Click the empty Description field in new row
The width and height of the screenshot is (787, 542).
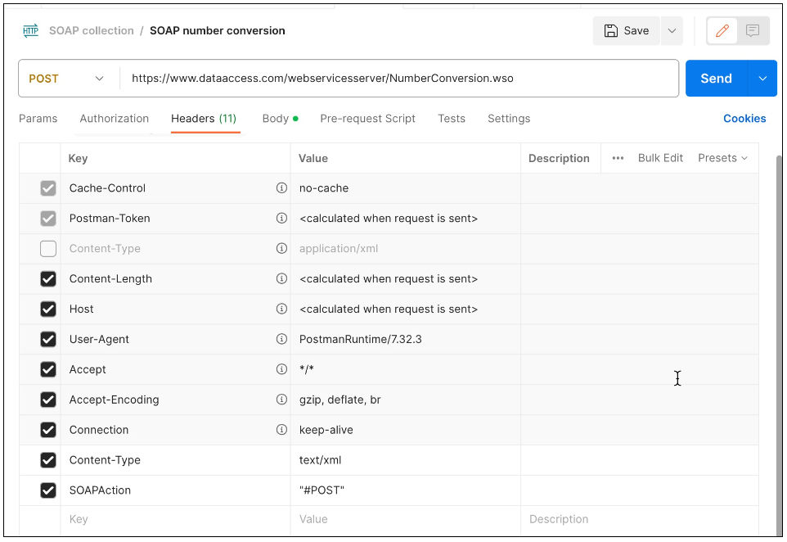coord(640,519)
